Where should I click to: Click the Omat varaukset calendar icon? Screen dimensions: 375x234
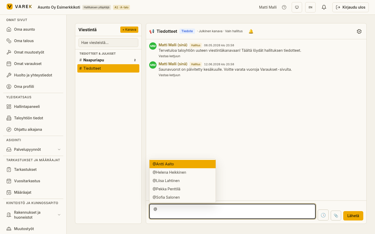(9, 64)
